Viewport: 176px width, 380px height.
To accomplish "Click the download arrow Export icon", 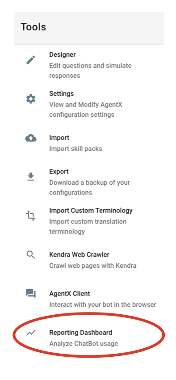I will [31, 177].
